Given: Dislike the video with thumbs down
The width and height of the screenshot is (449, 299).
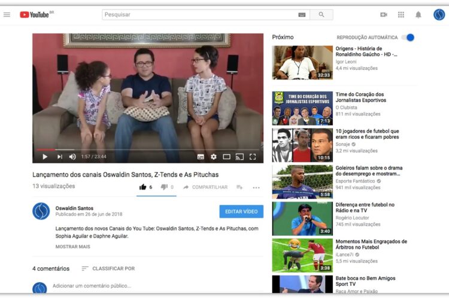Looking at the screenshot, I should click(164, 187).
